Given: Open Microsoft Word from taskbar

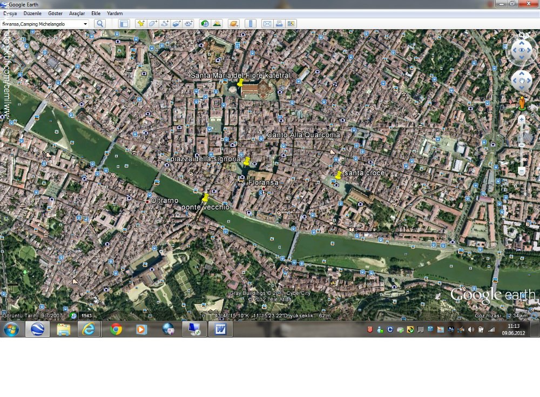Looking at the screenshot, I should [220, 329].
